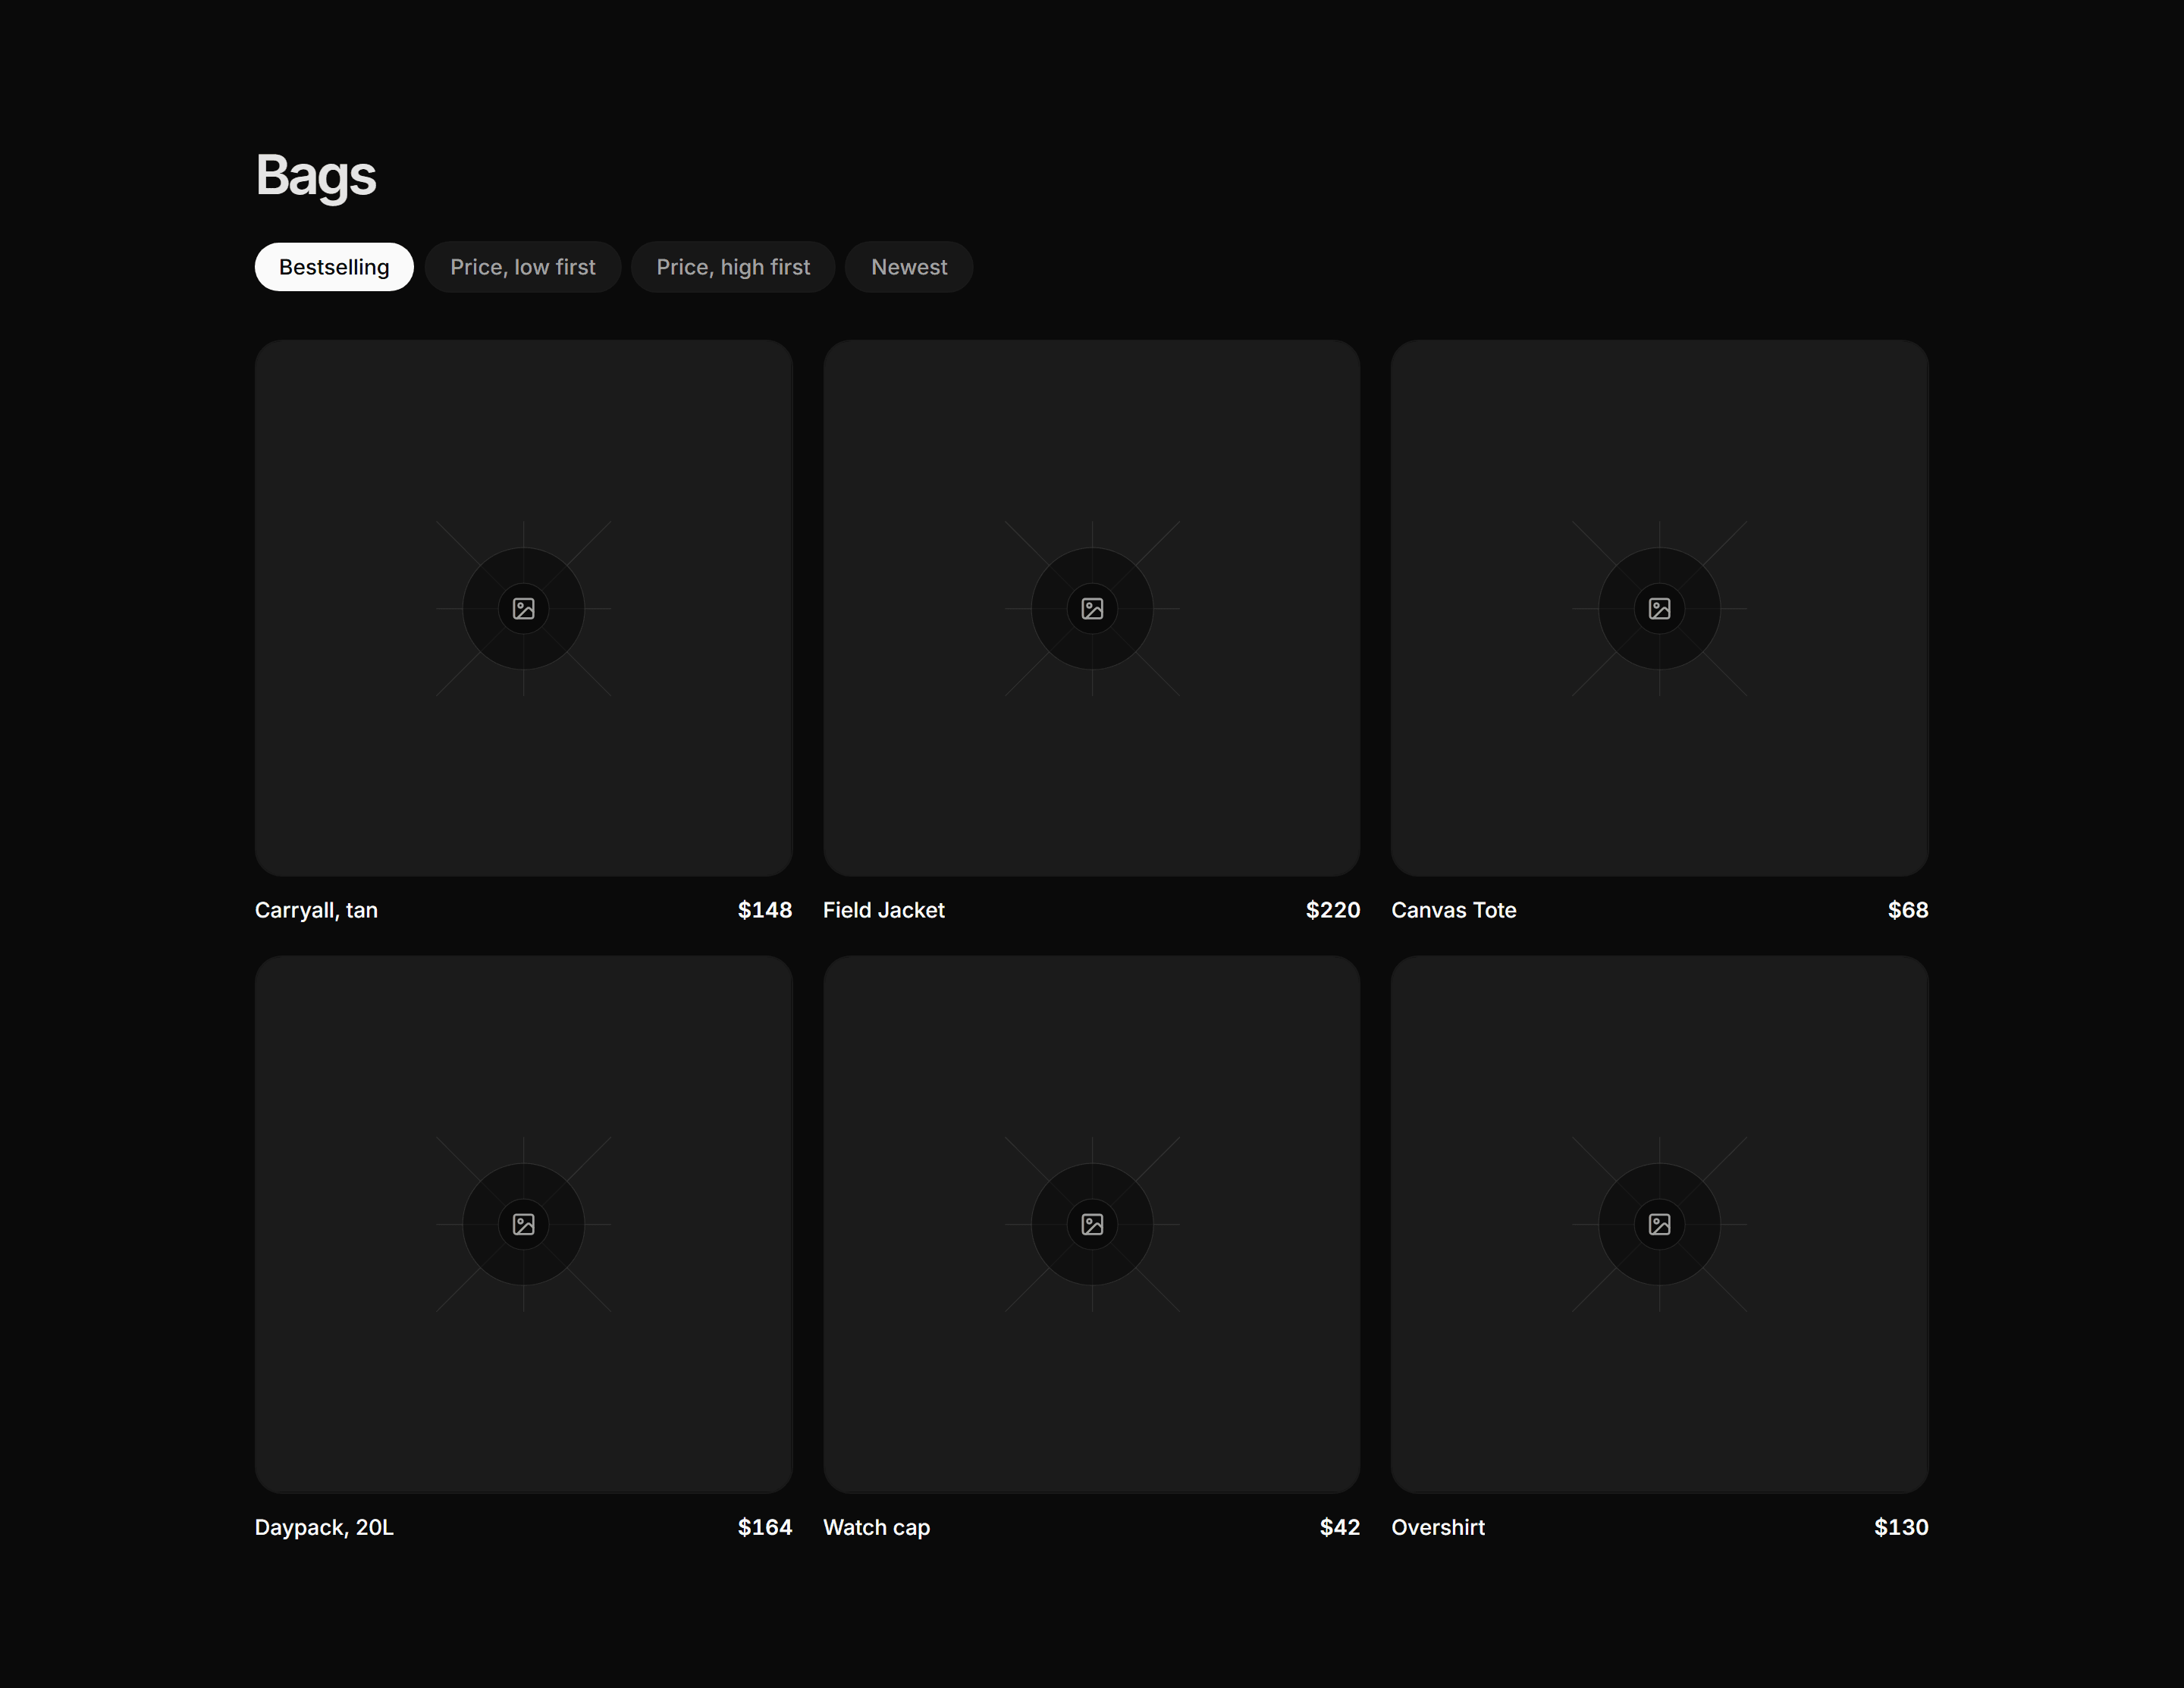Sort products by Newest

[x=909, y=267]
